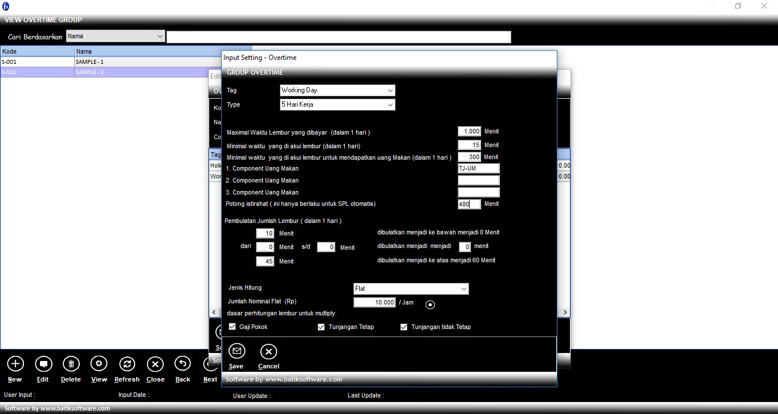Click the Maximal Waktu Lembur minutes field

[469, 132]
